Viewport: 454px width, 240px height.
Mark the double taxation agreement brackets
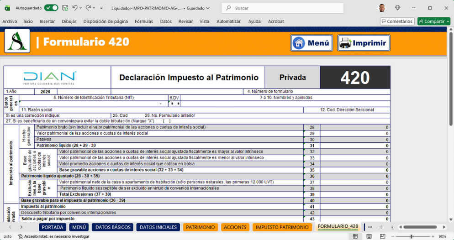pyautogui.click(x=167, y=121)
